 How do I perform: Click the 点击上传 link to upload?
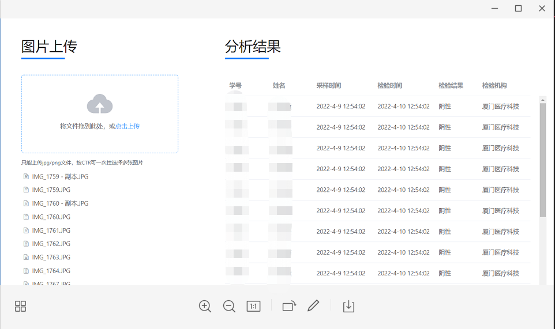point(127,126)
